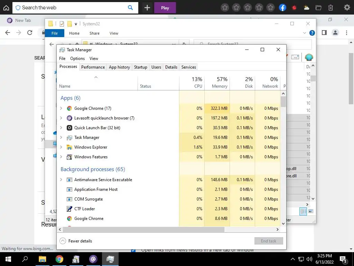Click Task Manager vertical scroll down arrow
The image size is (354, 266).
click(x=283, y=224)
